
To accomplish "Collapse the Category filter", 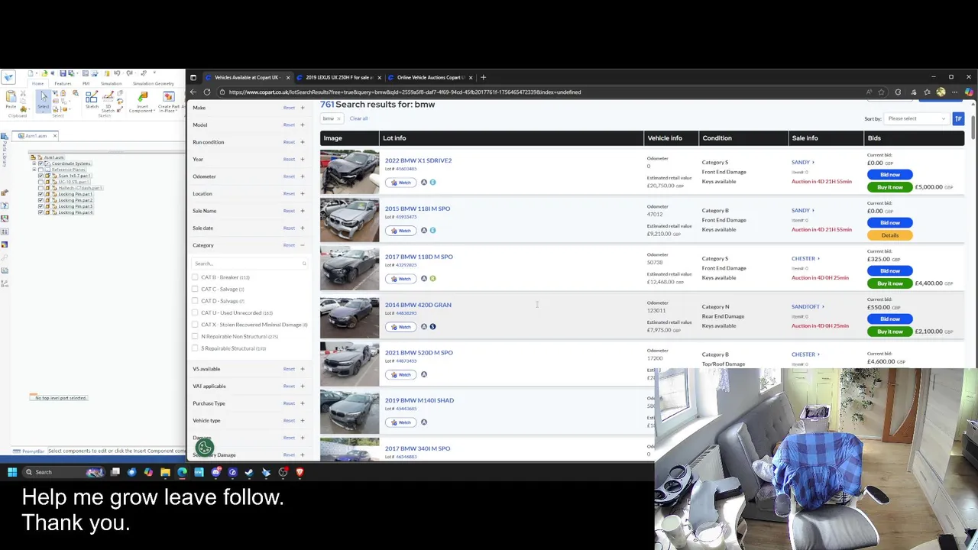I will [x=302, y=245].
